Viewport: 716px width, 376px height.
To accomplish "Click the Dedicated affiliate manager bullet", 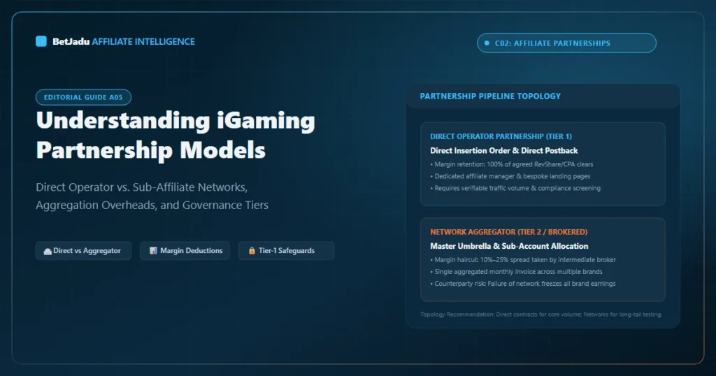I will [510, 176].
